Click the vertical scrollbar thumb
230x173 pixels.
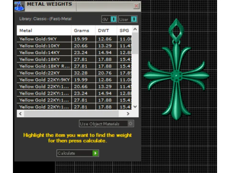tap(135, 43)
